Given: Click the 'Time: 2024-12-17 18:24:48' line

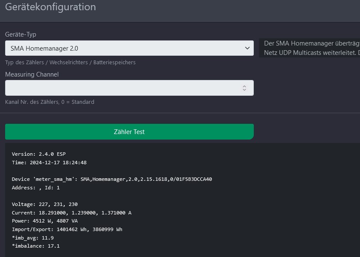Looking at the screenshot, I should click(x=49, y=163).
